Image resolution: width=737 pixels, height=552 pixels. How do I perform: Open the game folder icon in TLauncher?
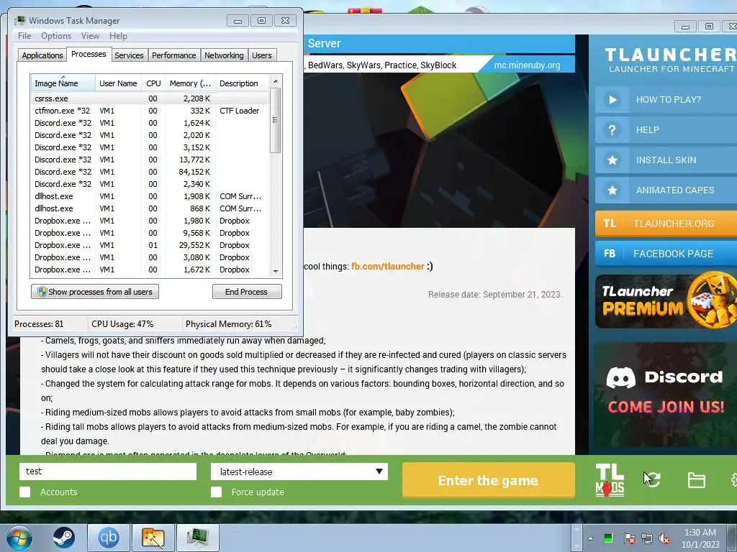click(x=696, y=480)
